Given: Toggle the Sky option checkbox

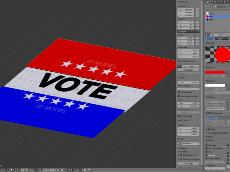Looking at the screenshot, I should pyautogui.click(x=207, y=152).
